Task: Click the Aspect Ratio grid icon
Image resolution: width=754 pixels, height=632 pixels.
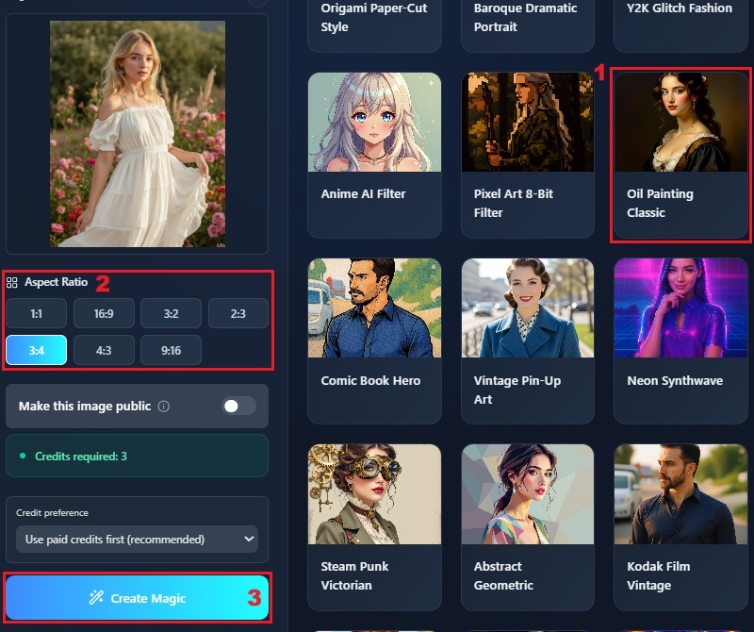Action: (x=11, y=282)
